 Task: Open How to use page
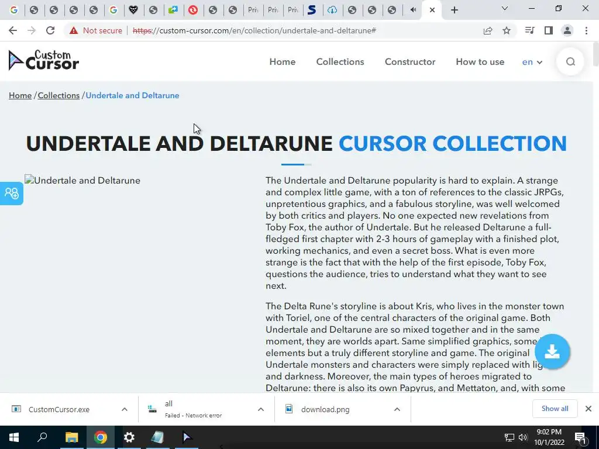point(480,62)
